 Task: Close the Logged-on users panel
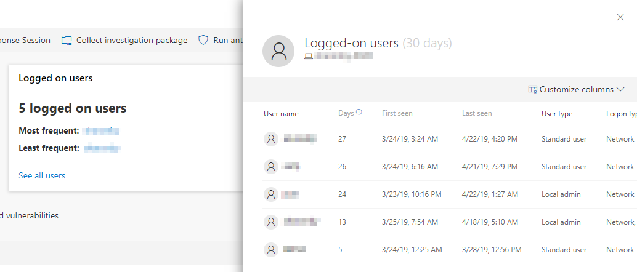click(x=620, y=17)
